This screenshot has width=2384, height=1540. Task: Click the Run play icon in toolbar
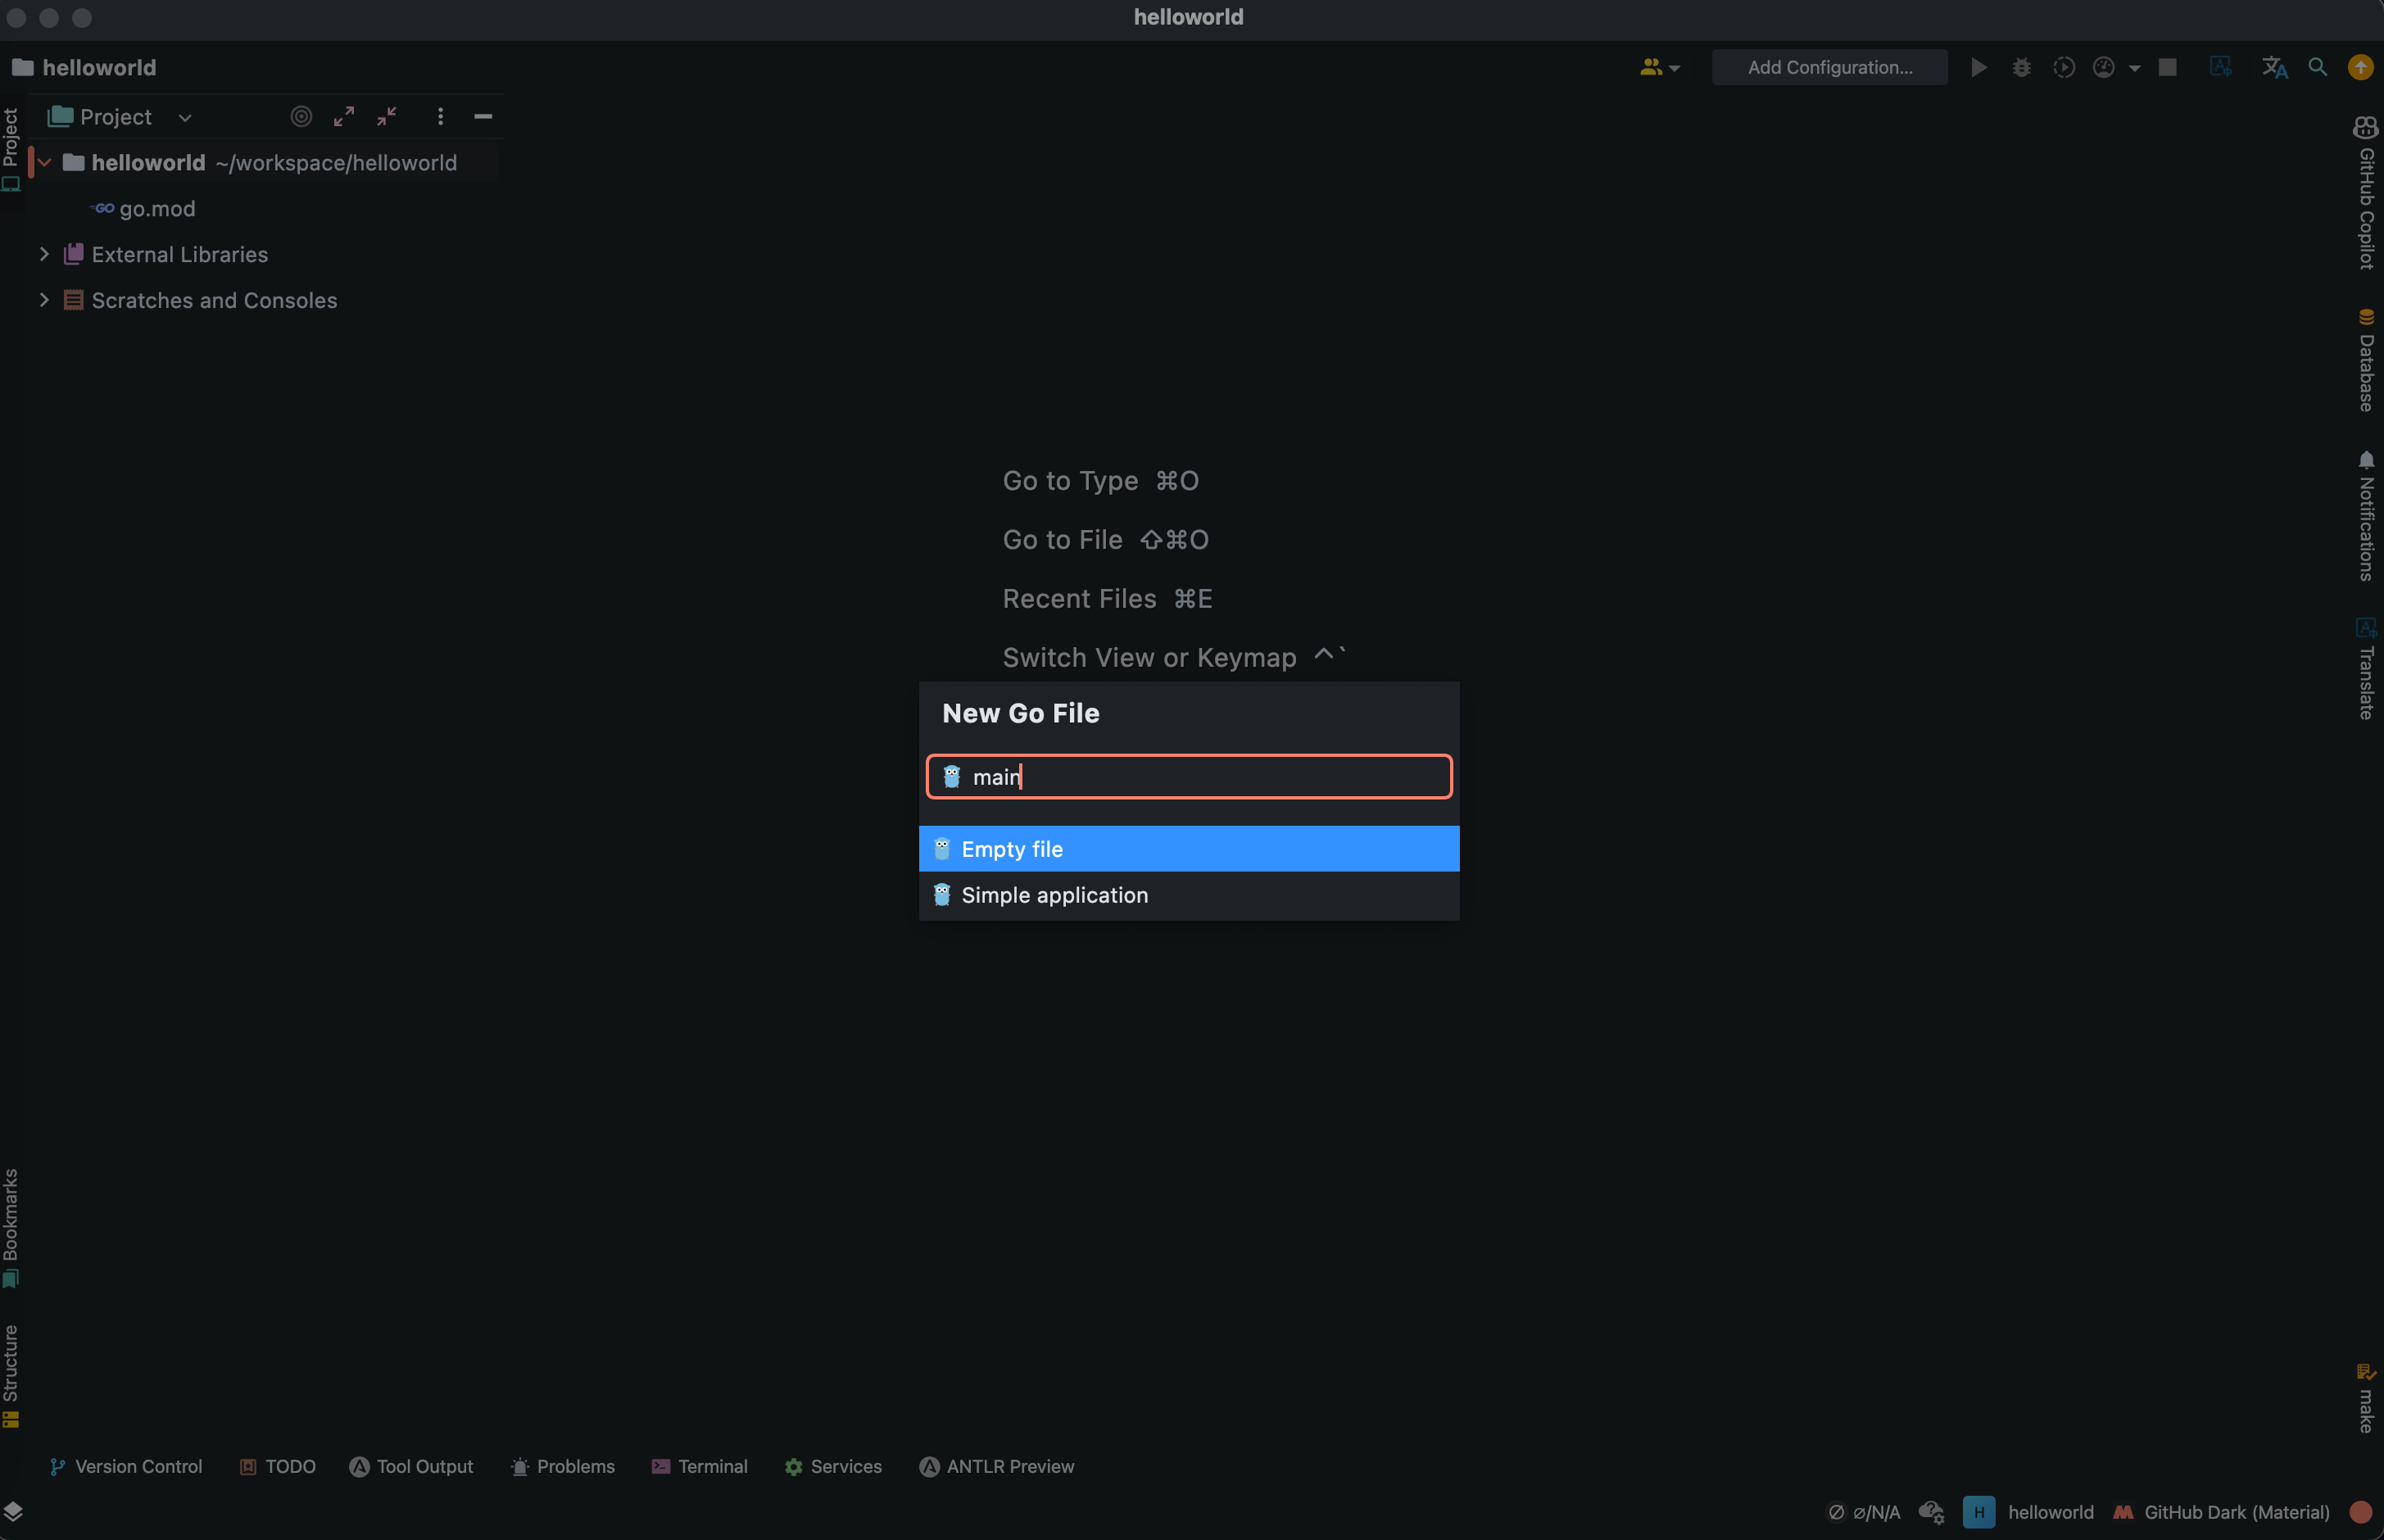(x=1978, y=67)
